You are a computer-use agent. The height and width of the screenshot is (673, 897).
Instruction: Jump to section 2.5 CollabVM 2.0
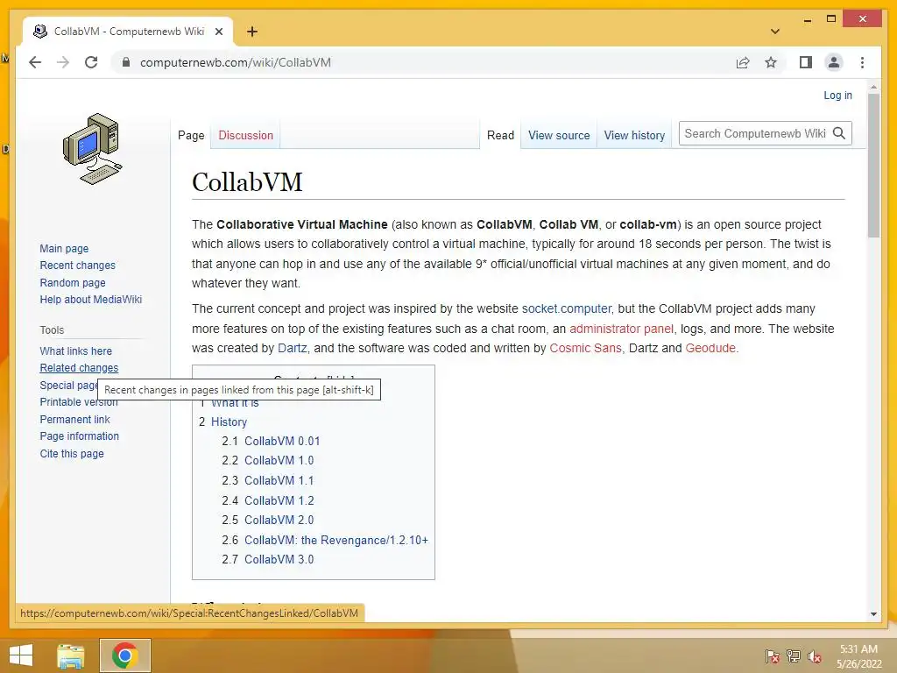point(279,520)
